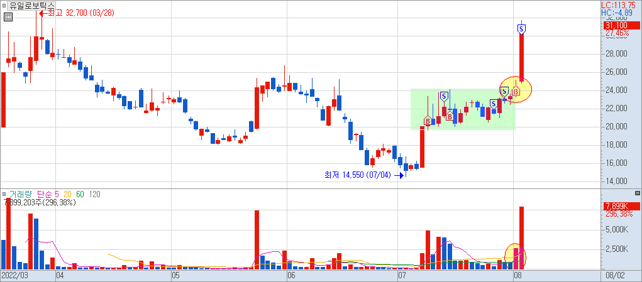
Task: Select the 단순 5 moving average label
Action: click(48, 195)
